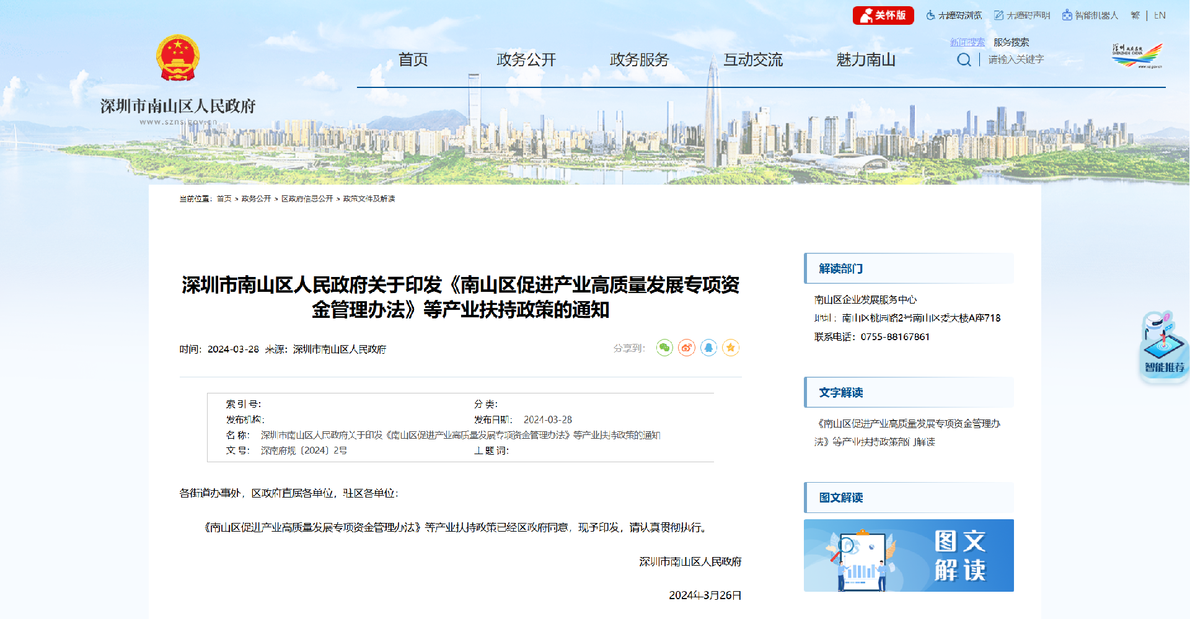This screenshot has height=619, width=1190.
Task: Select the 首页 menu item
Action: pos(413,60)
